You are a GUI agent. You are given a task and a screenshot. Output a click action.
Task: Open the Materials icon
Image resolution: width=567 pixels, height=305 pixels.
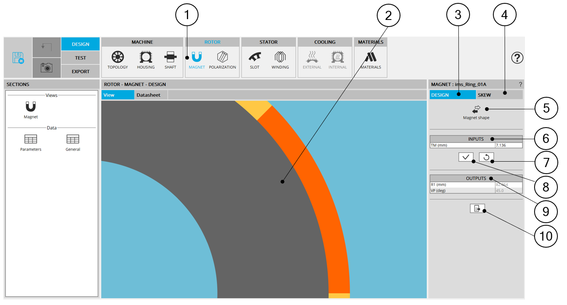[371, 57]
